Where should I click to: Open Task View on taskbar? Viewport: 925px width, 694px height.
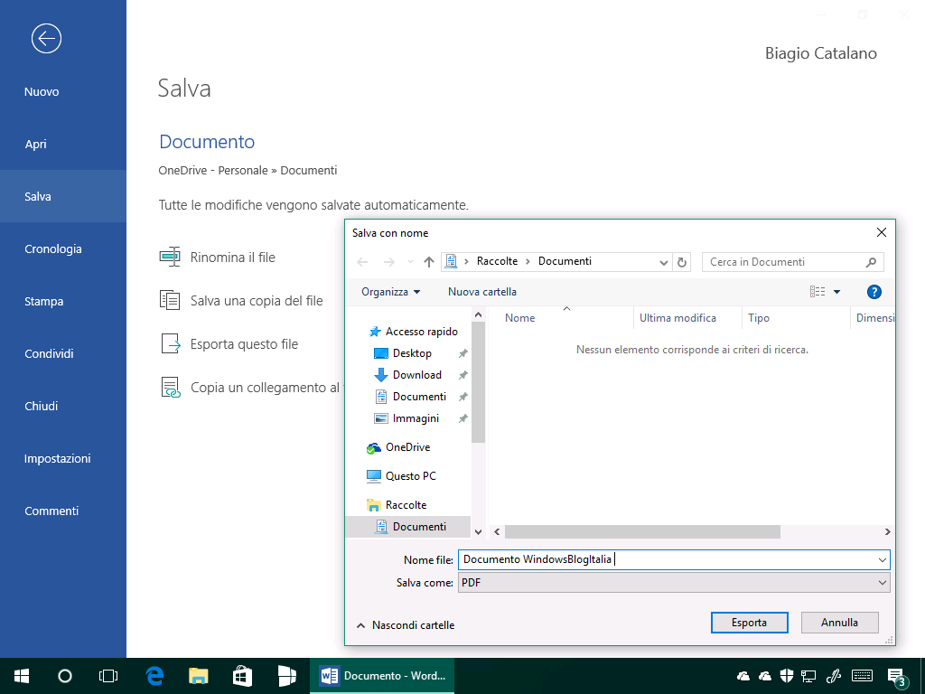108,676
